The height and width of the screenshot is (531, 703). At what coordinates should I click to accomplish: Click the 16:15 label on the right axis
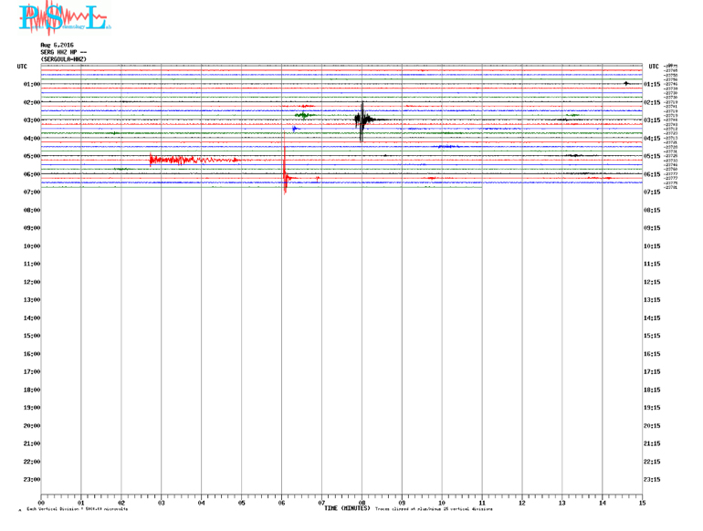[654, 354]
